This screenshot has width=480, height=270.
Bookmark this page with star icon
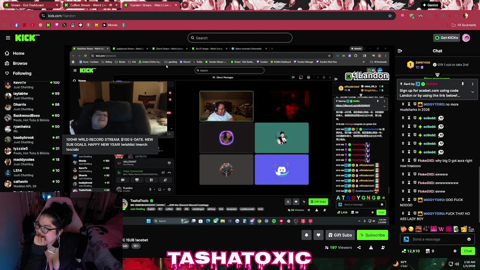(390, 16)
